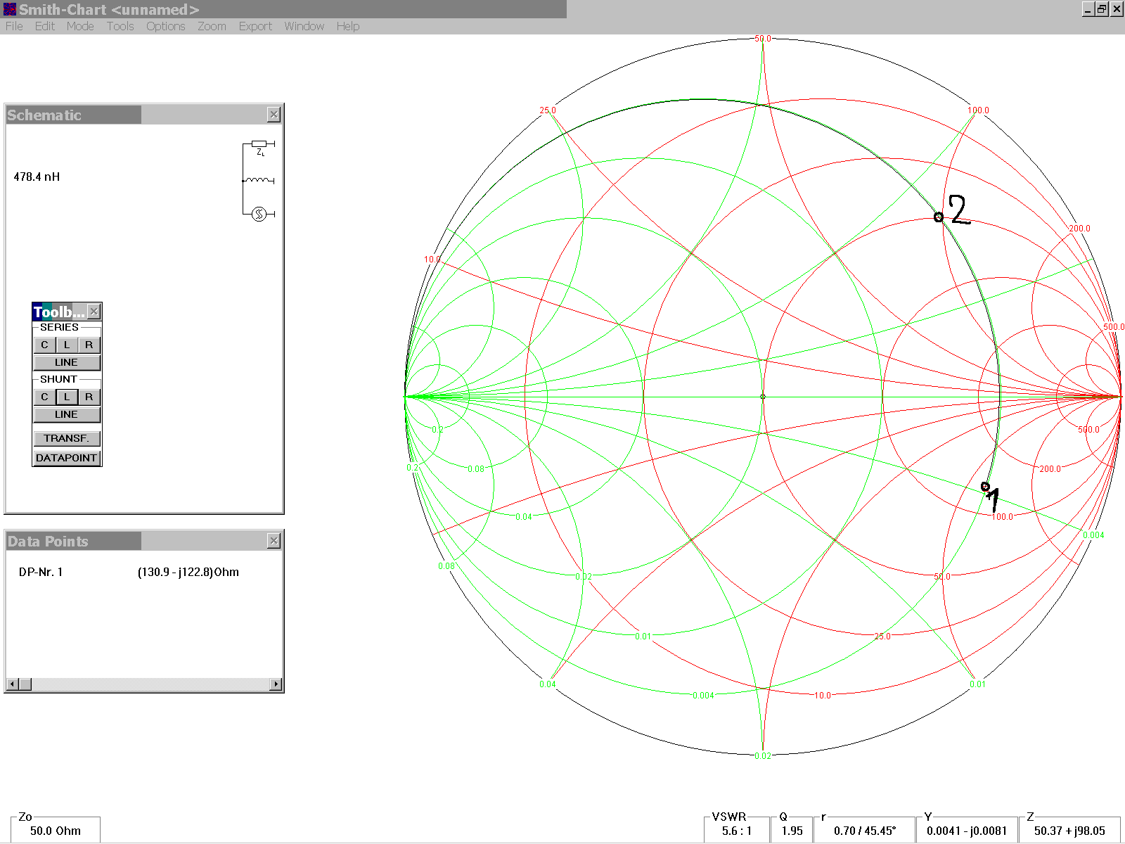
Task: Restore the Smith-Chart window size
Action: 1102,9
